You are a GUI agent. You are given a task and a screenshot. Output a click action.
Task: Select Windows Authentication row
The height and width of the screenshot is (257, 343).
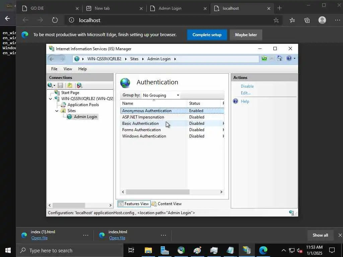click(x=172, y=136)
